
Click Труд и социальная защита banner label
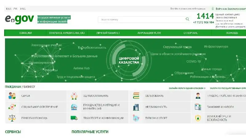tap(76, 77)
